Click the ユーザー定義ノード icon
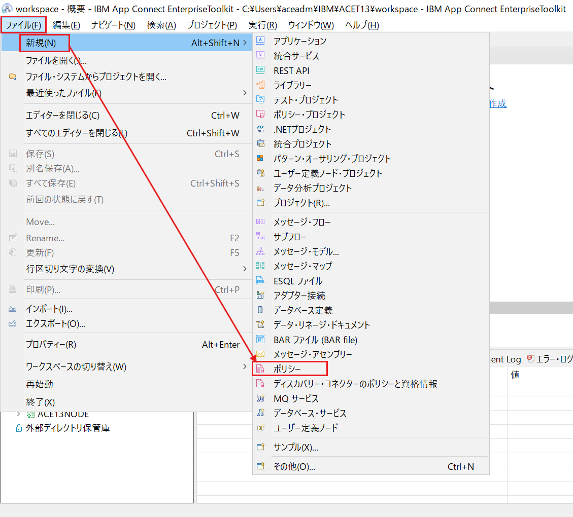Image resolution: width=573 pixels, height=517 pixels. click(x=260, y=428)
